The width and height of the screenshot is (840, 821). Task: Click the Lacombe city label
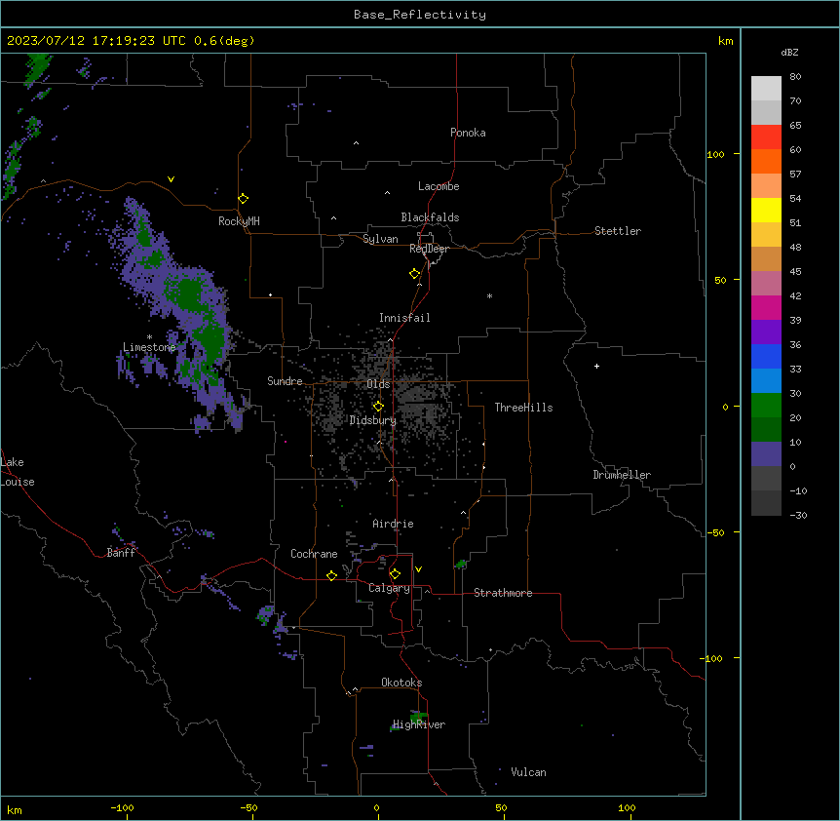click(439, 186)
